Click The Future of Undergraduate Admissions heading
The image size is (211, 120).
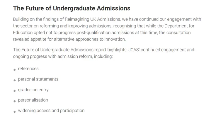pos(72,8)
